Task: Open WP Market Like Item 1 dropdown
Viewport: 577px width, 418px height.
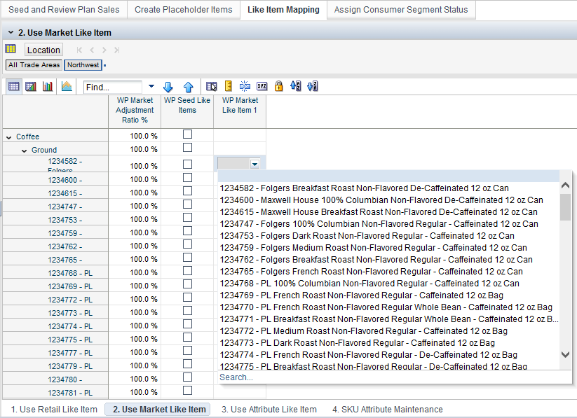Action: (x=254, y=165)
